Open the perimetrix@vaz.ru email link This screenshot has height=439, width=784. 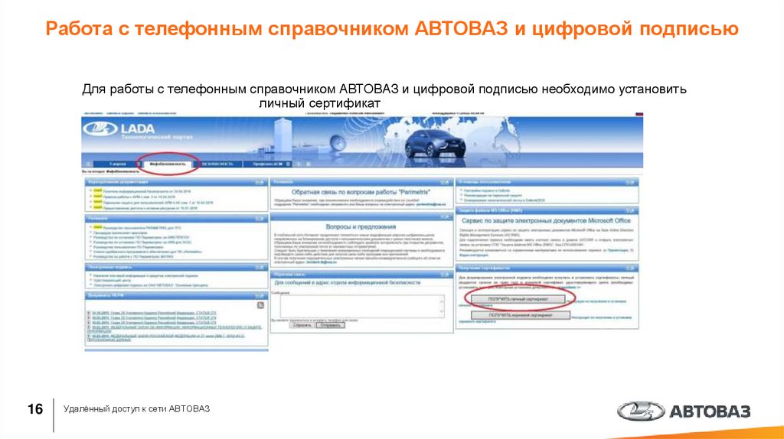coord(430,204)
